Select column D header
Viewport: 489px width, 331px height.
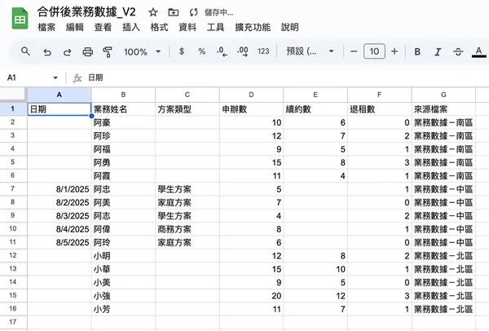(x=251, y=95)
